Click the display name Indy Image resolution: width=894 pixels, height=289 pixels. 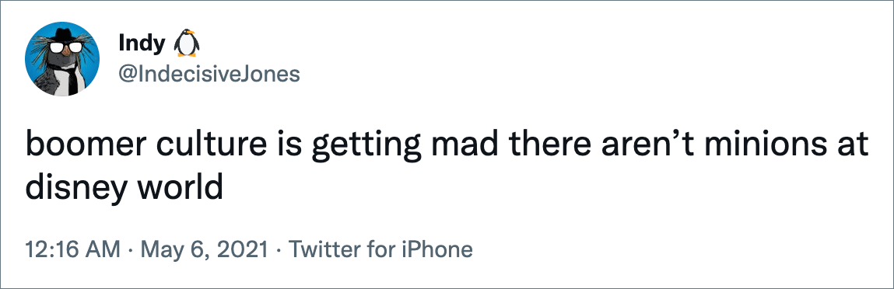click(142, 44)
